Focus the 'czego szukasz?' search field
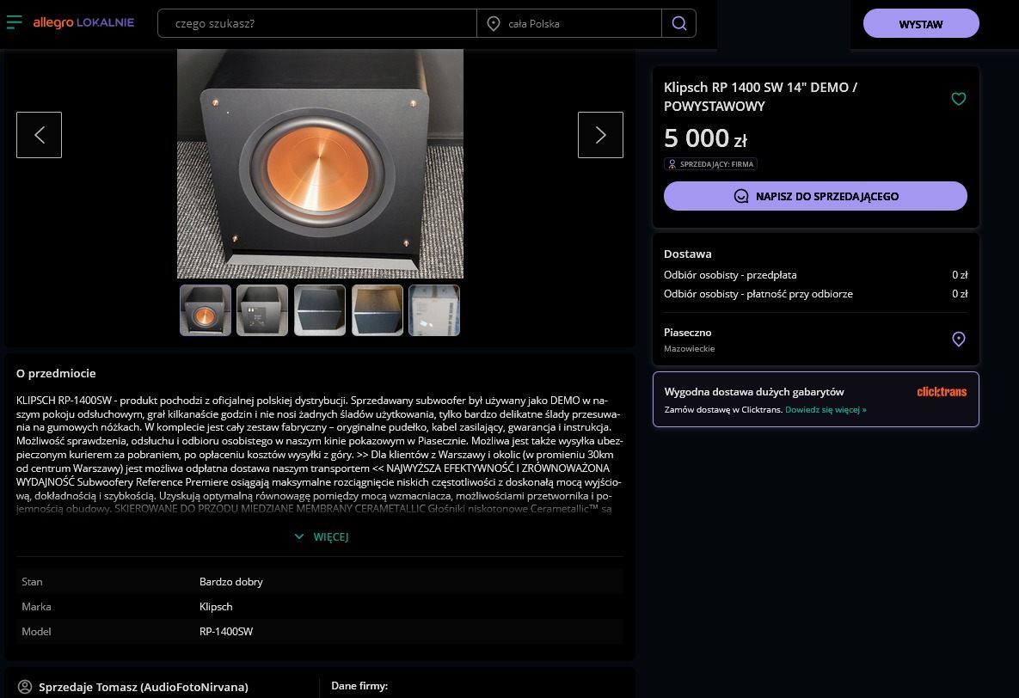 [317, 23]
